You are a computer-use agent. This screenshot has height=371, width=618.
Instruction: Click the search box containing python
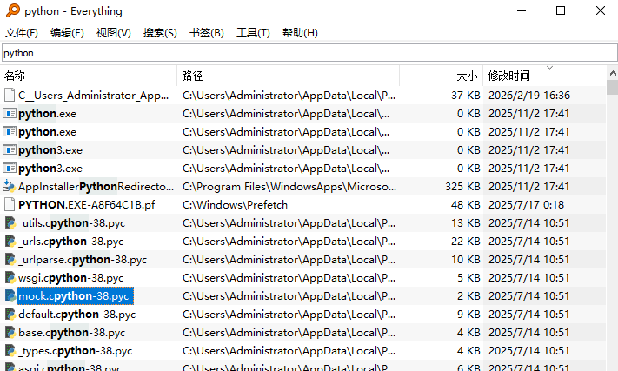309,53
